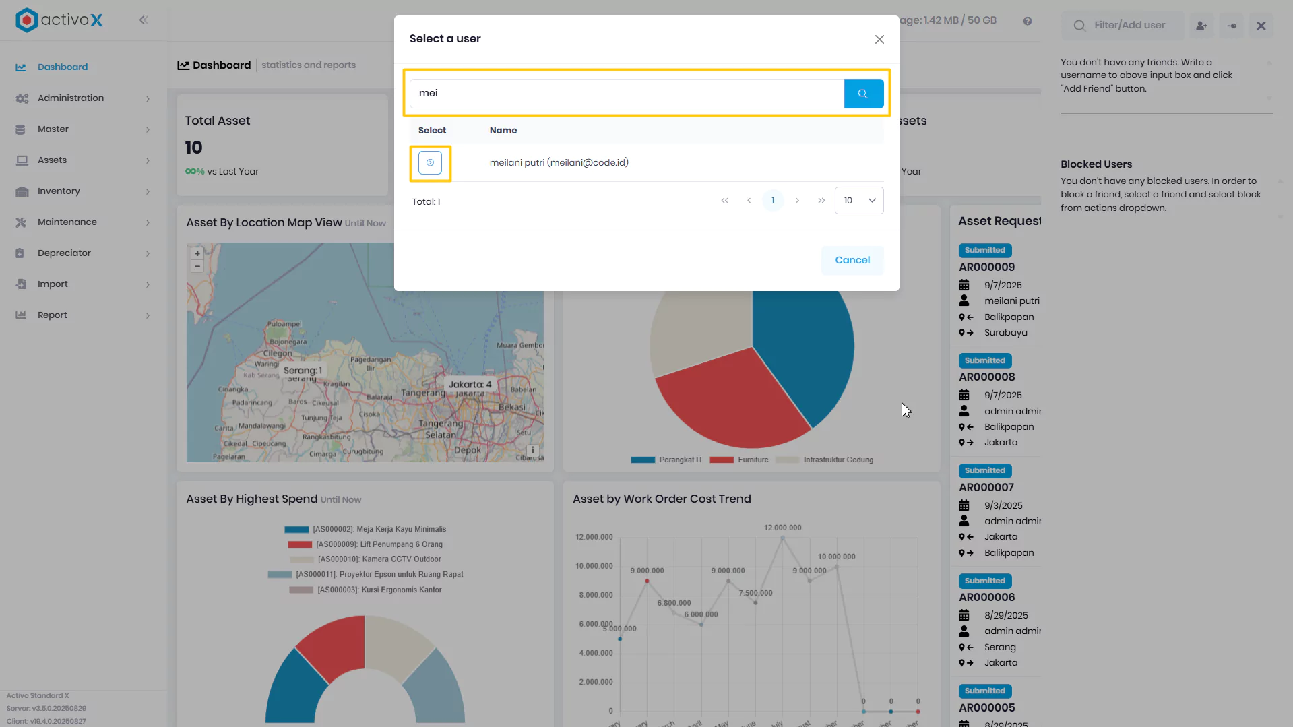Click the Serang: 1 map marker

(303, 371)
